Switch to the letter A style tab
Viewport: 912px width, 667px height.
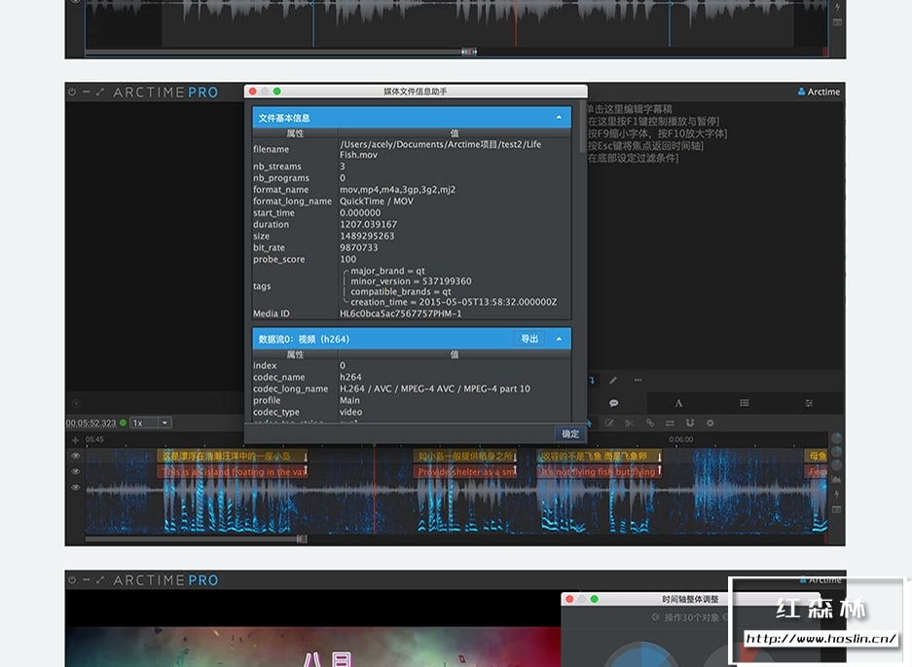pos(678,403)
